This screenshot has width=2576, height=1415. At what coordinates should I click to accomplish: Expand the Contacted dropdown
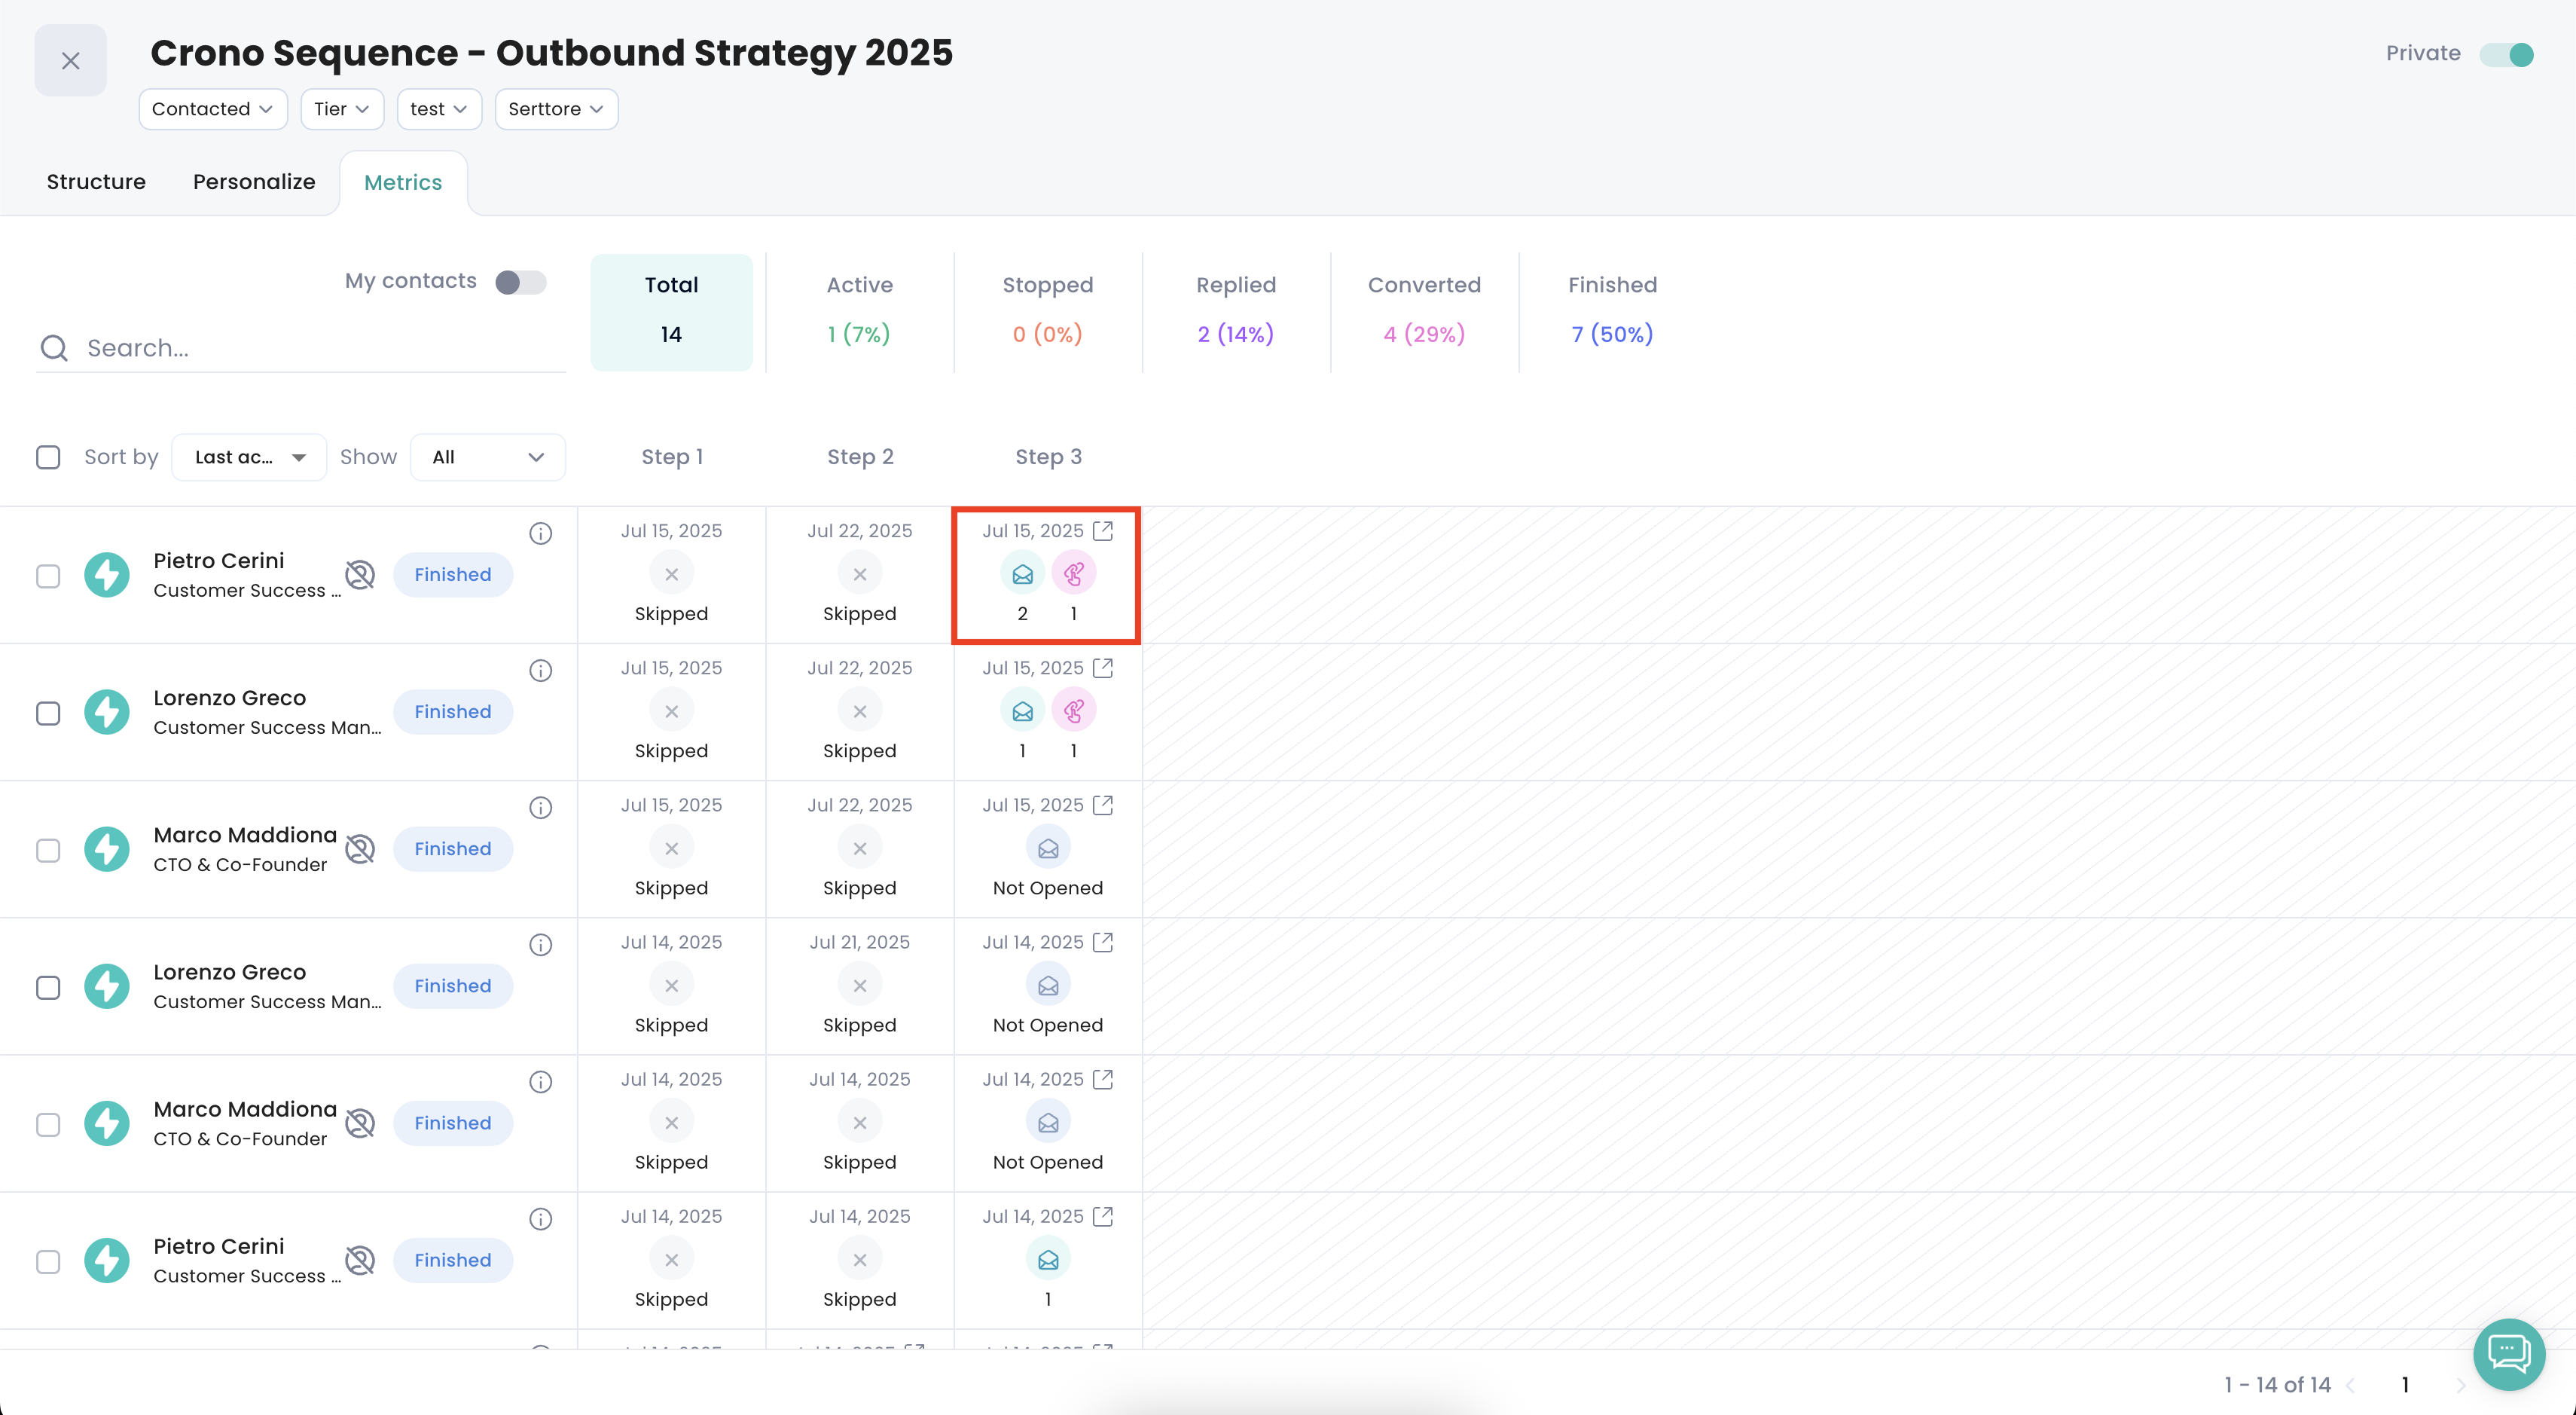pos(212,109)
